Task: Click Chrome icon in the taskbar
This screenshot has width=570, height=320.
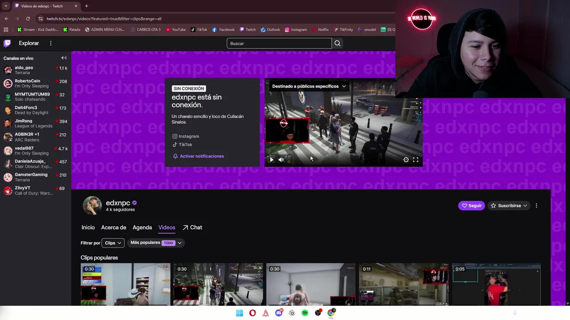Action: [x=331, y=313]
